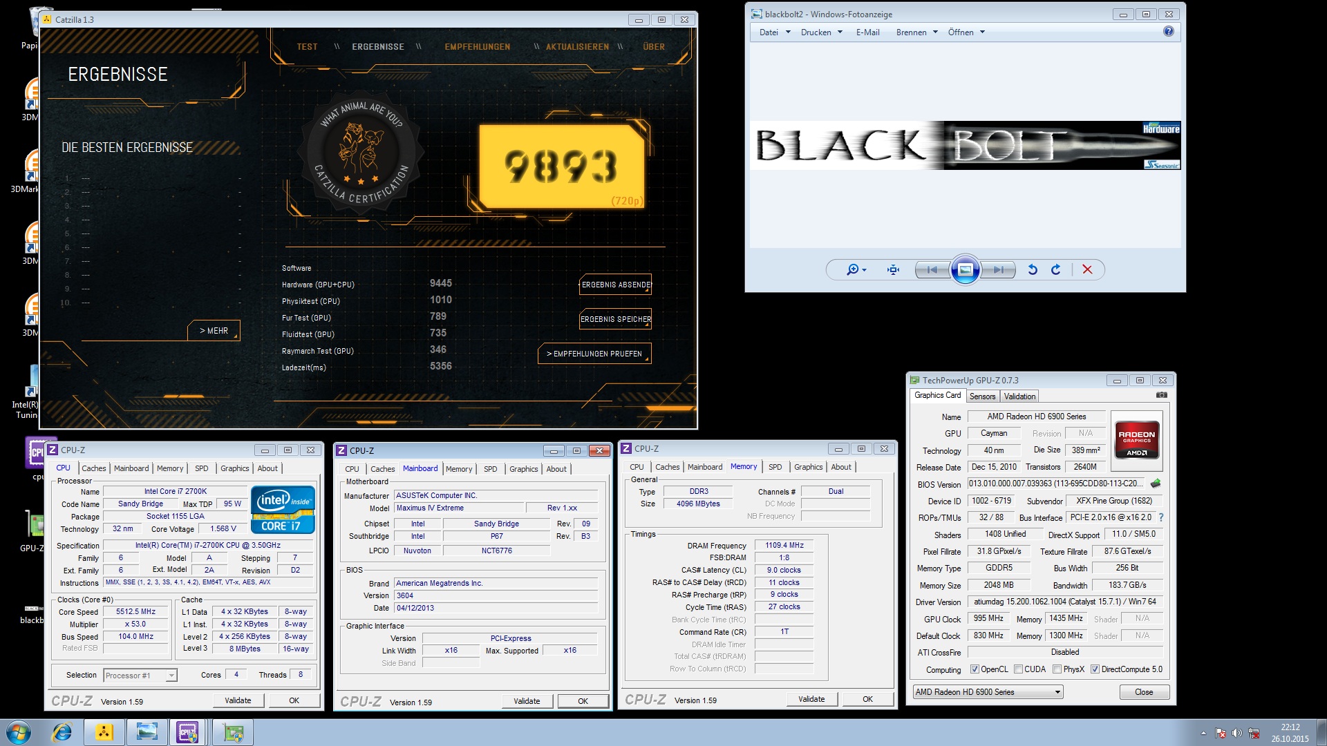Open the Action Center flag in the tray

1221,733
